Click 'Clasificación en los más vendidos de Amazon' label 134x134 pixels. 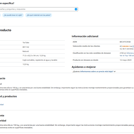[x=92, y=53]
